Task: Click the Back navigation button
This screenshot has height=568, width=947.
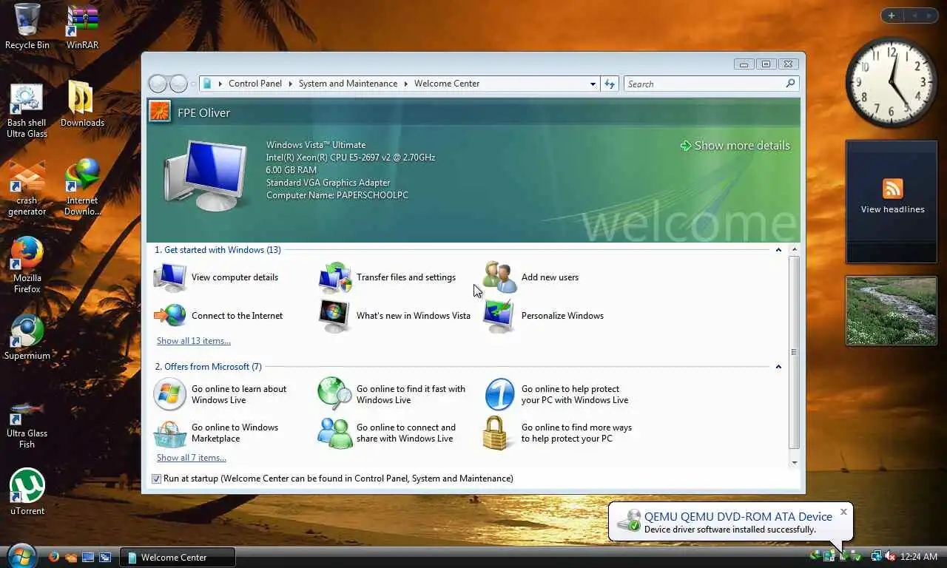Action: coord(158,84)
